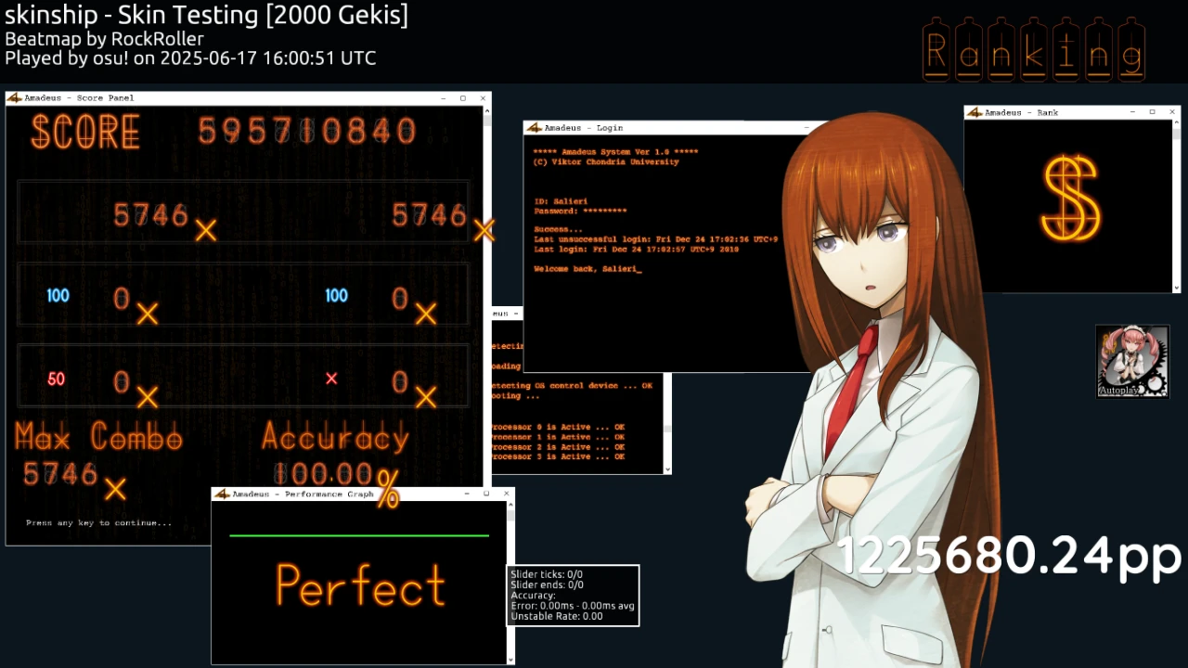Close the Amadeus Score Panel window
Image resolution: width=1188 pixels, height=668 pixels.
pos(483,98)
